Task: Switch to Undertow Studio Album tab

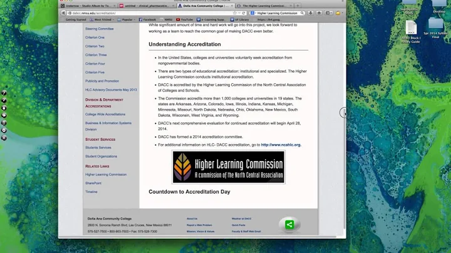Action: [x=88, y=6]
